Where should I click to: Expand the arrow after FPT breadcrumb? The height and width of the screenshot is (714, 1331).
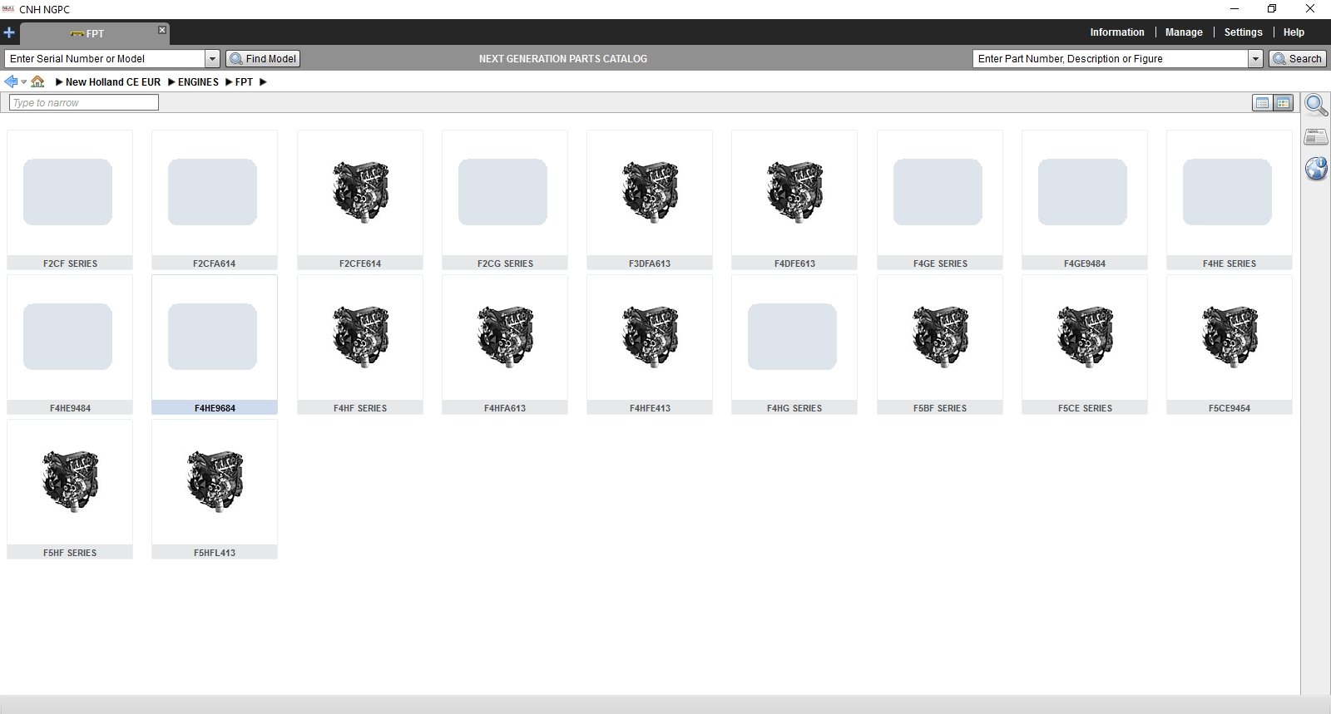click(x=263, y=82)
